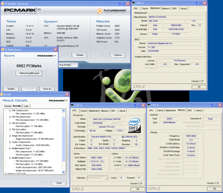Collapse the Multithreaded Test 1 node
Image resolution: width=223 pixels, height=193 pixels.
pos(10,148)
